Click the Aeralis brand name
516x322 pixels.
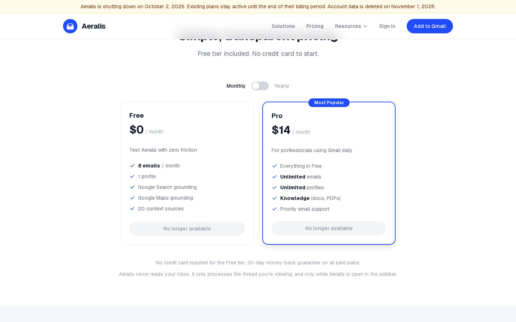94,26
